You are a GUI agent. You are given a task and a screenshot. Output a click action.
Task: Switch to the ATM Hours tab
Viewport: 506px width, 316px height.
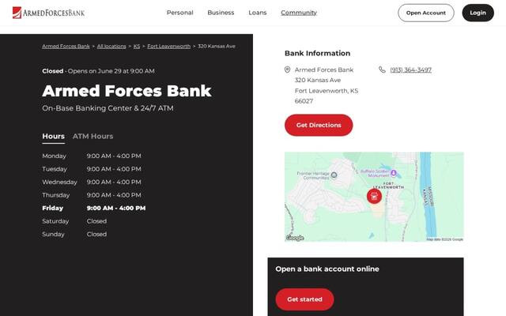point(93,137)
